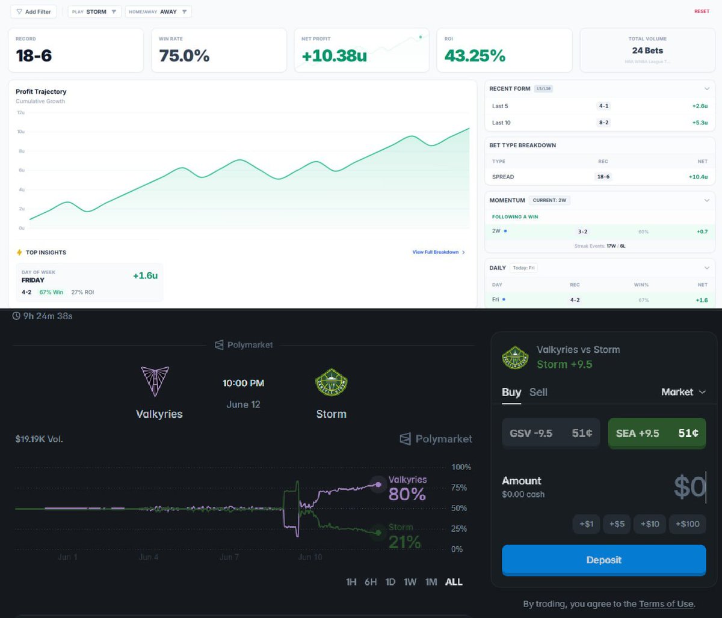Click the Last 10 row
Image resolution: width=722 pixels, height=618 pixels.
[x=600, y=123]
